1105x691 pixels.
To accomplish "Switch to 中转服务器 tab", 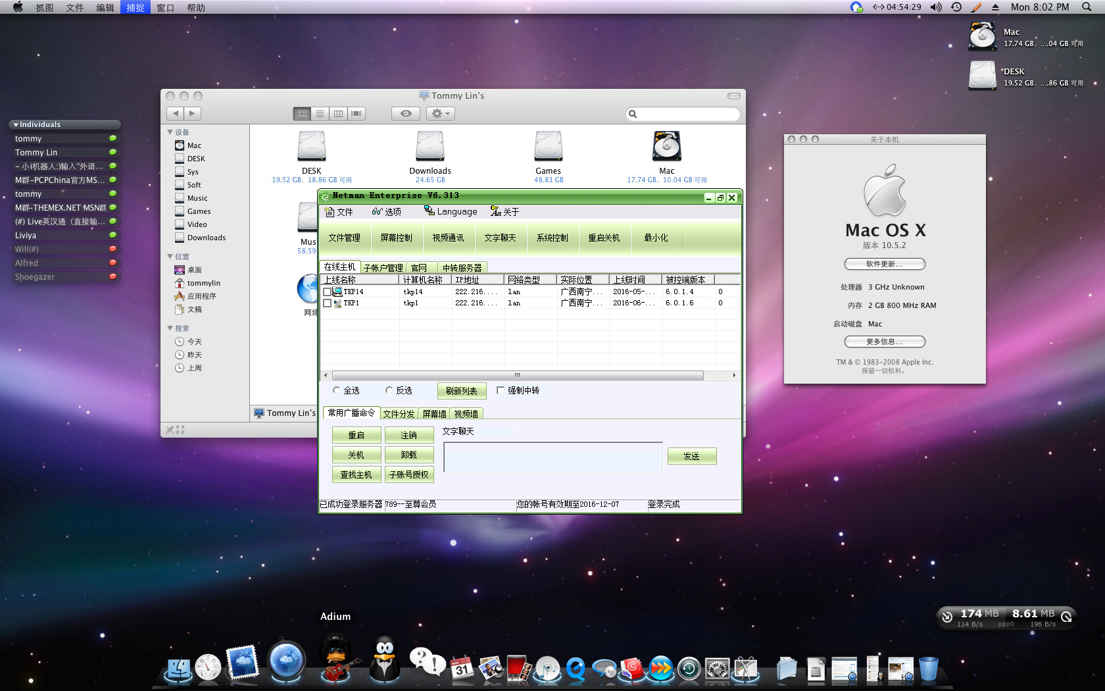I will pos(462,268).
